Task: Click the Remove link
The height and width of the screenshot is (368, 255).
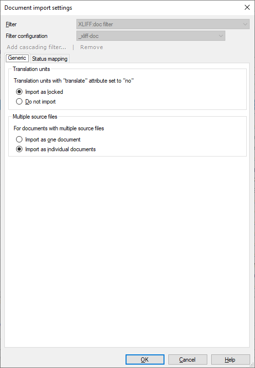Action: [91, 47]
